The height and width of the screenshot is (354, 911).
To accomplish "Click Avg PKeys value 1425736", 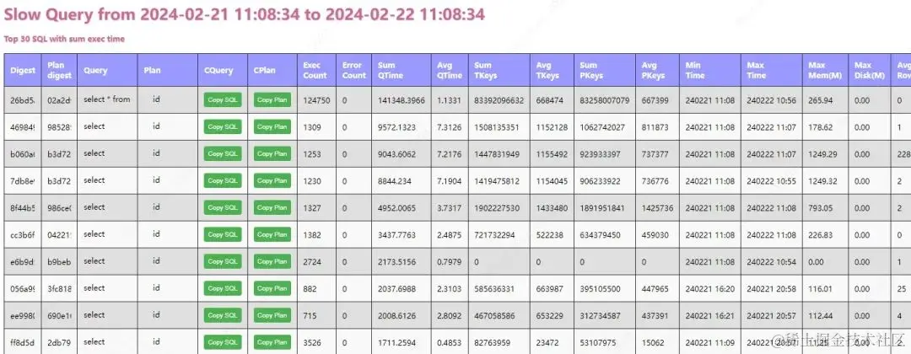I will click(658, 207).
